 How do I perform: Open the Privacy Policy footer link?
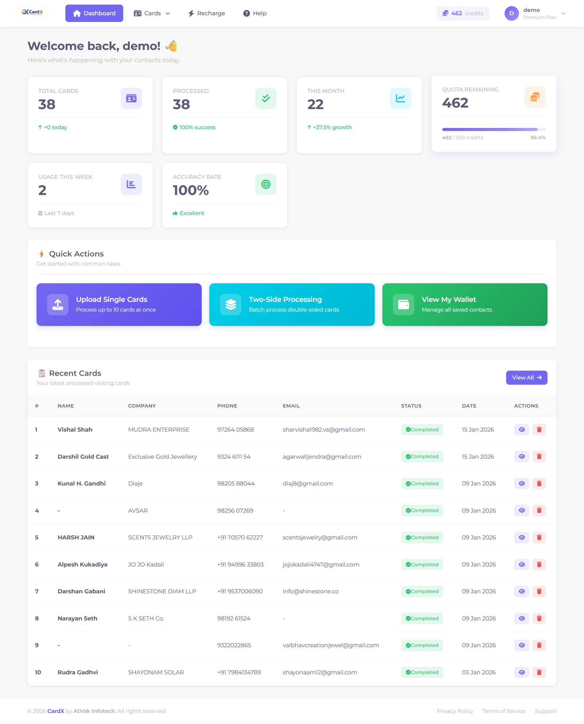[455, 711]
